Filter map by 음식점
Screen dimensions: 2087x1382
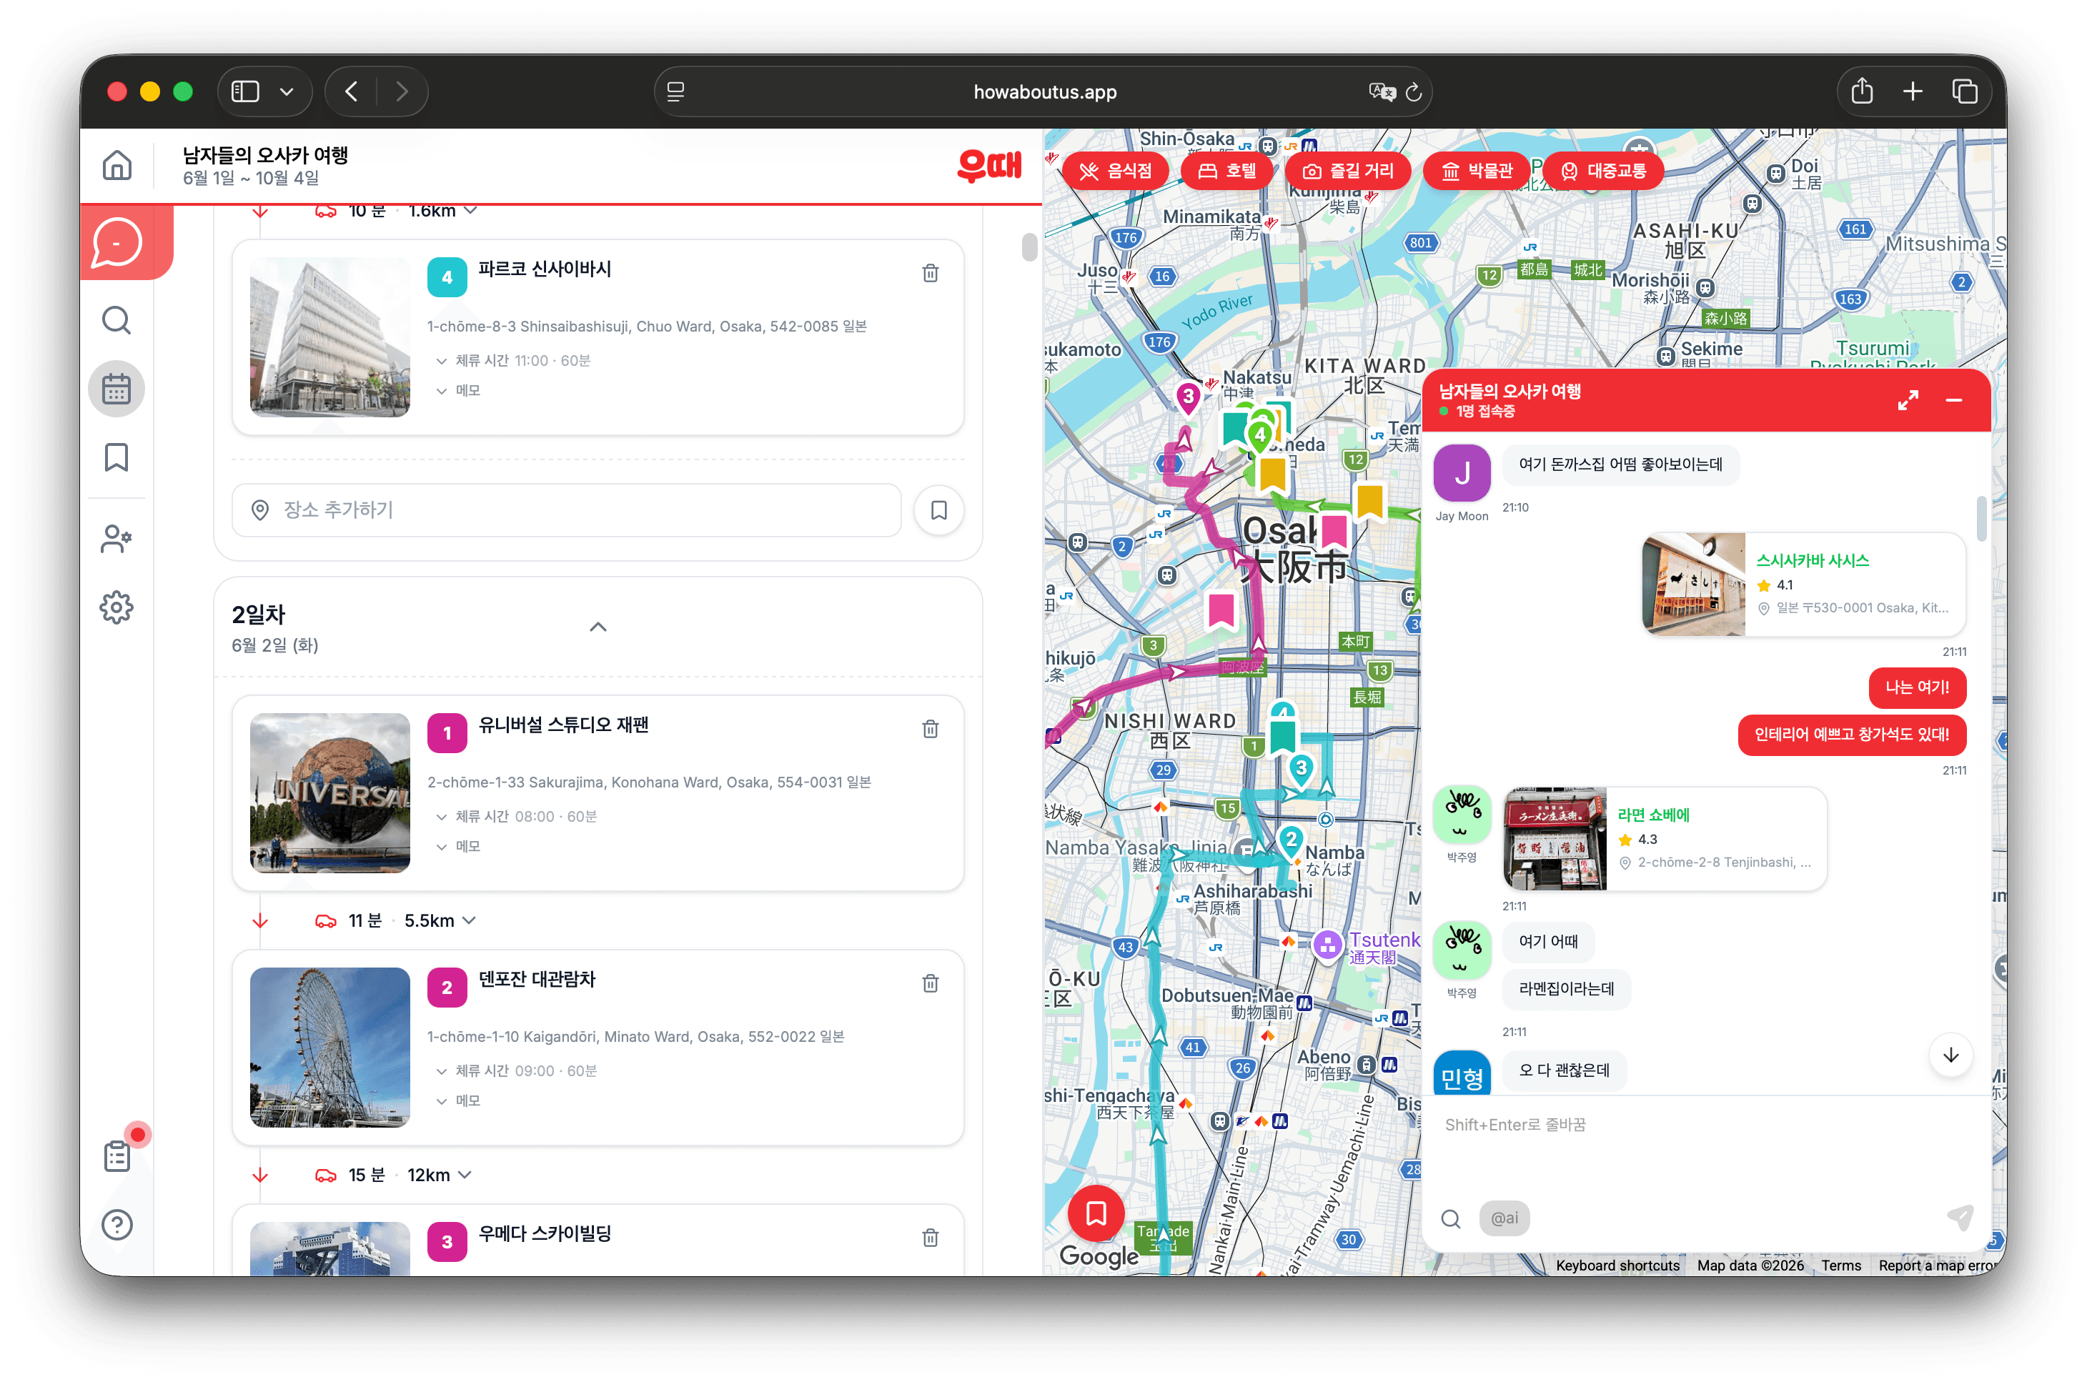pyautogui.click(x=1115, y=171)
